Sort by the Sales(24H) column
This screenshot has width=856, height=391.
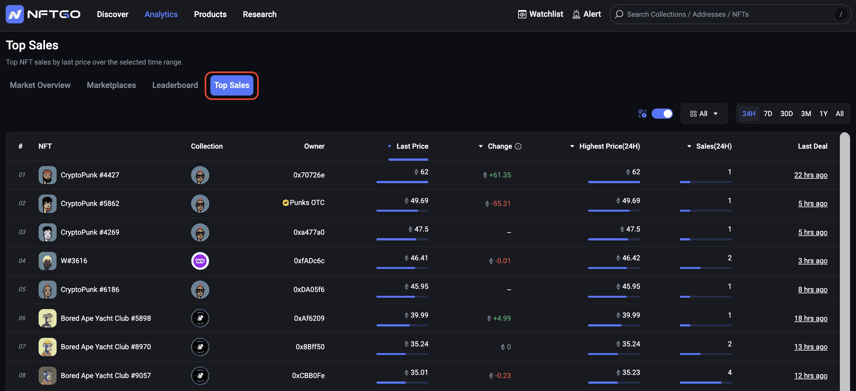click(709, 146)
